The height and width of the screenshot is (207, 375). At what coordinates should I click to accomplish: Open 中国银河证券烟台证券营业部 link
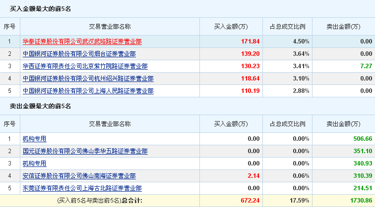coord(79,54)
